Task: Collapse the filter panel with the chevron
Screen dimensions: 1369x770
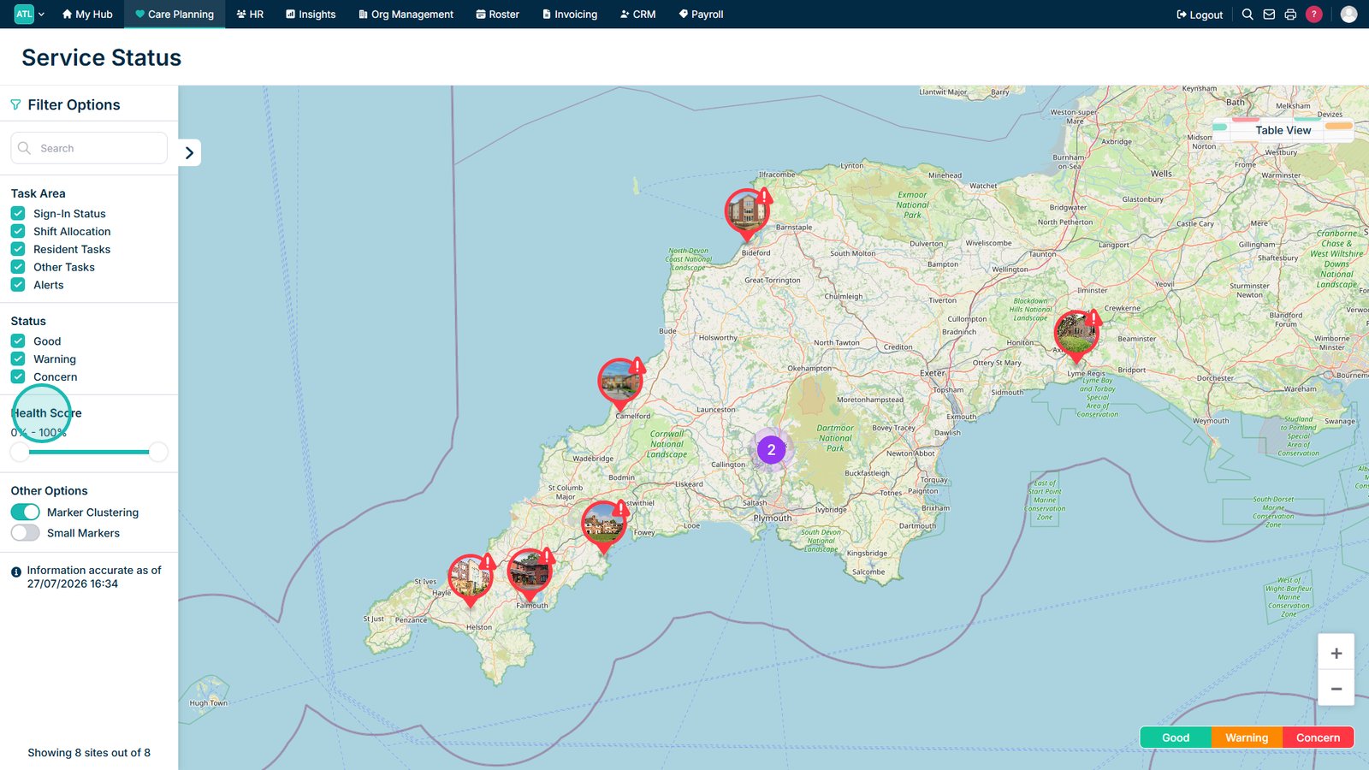Action: 189,152
